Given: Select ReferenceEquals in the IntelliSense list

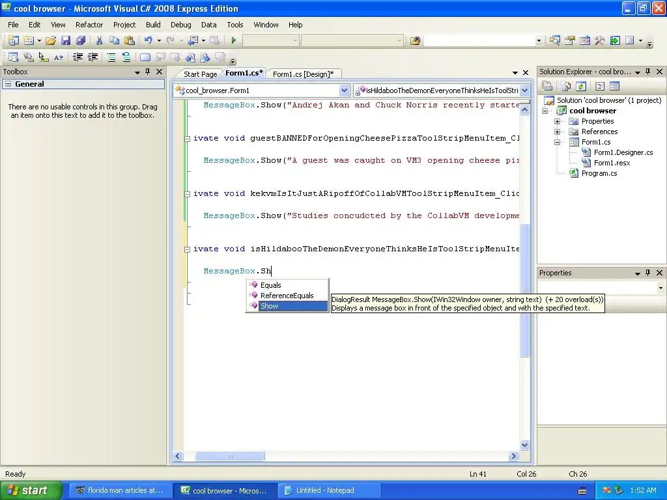Looking at the screenshot, I should (287, 296).
